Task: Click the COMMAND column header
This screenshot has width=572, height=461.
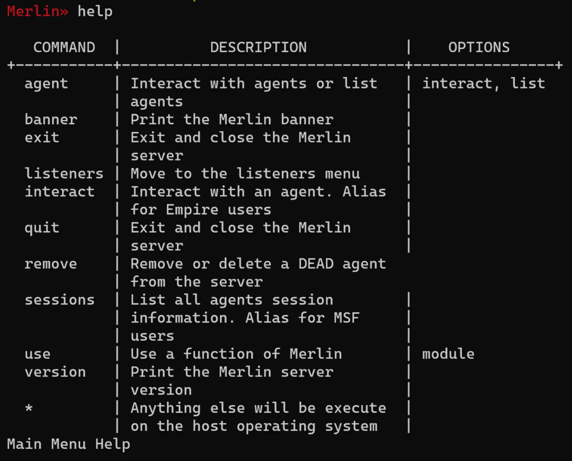Action: pos(64,47)
